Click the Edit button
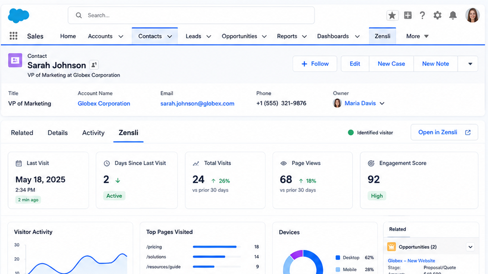This screenshot has width=488, height=274. click(x=355, y=64)
